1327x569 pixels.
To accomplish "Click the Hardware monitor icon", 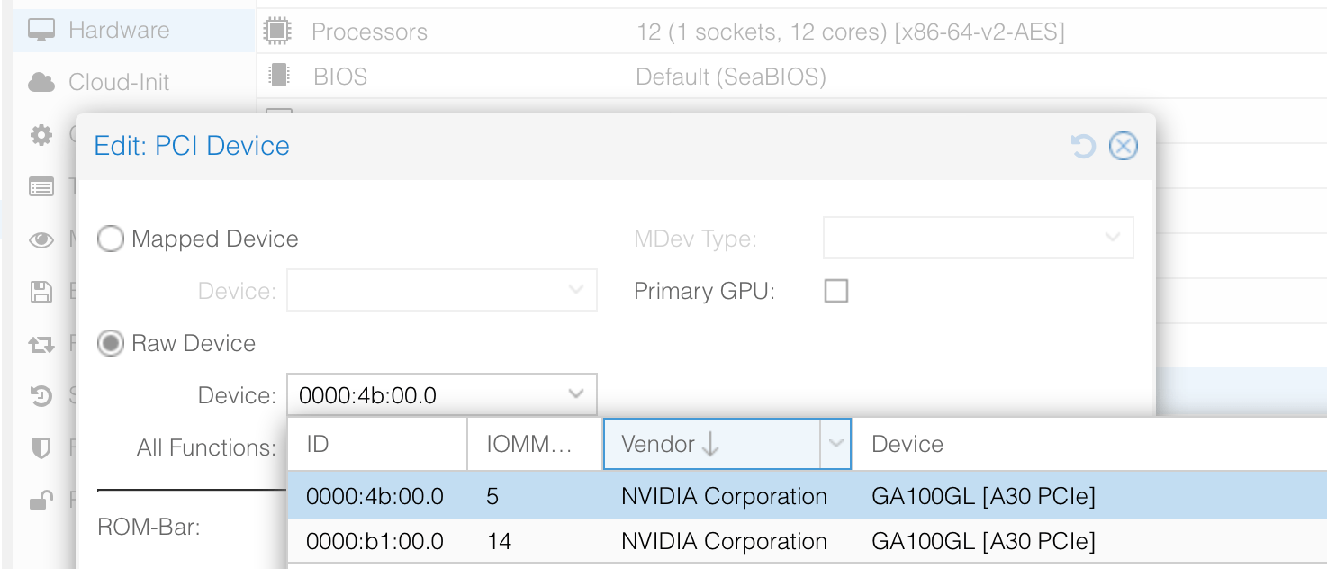I will coord(41,30).
